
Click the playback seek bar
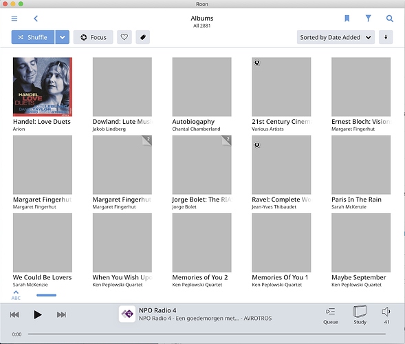click(207, 334)
